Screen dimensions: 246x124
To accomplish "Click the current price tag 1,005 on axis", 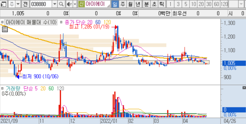I will click(x=234, y=63).
